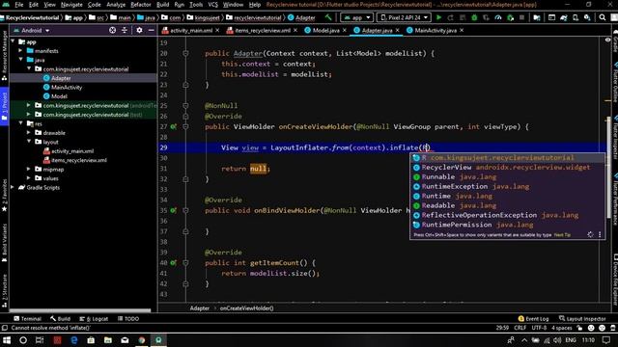Open the VCS menu

(x=212, y=5)
